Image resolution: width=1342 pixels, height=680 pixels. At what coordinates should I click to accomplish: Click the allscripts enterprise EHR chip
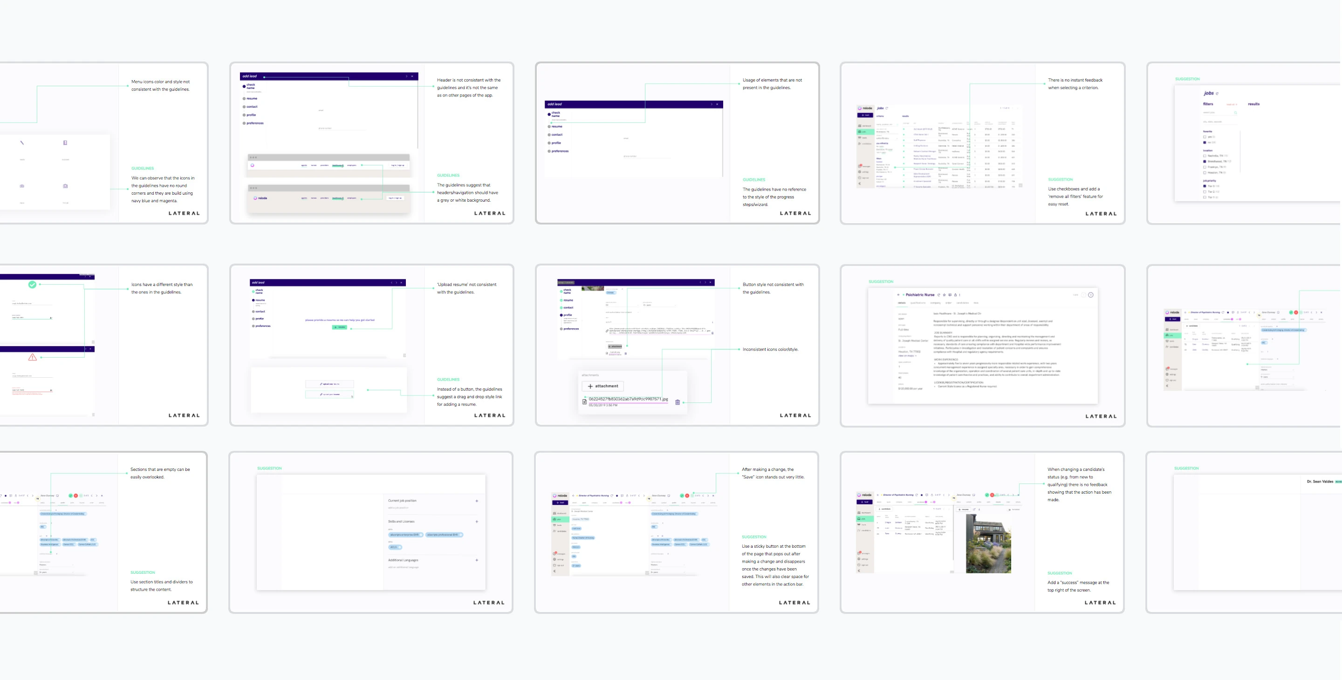click(406, 535)
